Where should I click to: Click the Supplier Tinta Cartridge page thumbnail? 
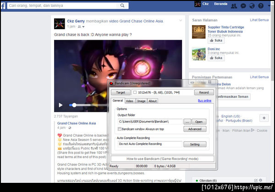[199, 32]
